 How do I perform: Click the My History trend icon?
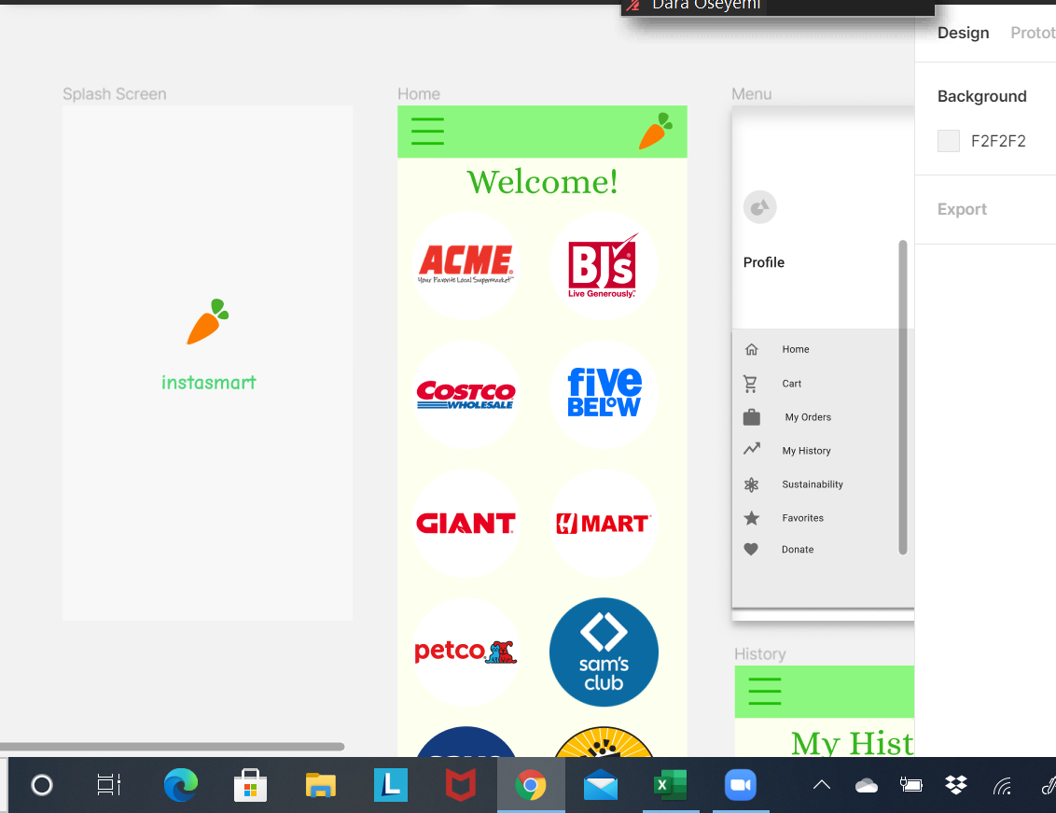tap(752, 449)
